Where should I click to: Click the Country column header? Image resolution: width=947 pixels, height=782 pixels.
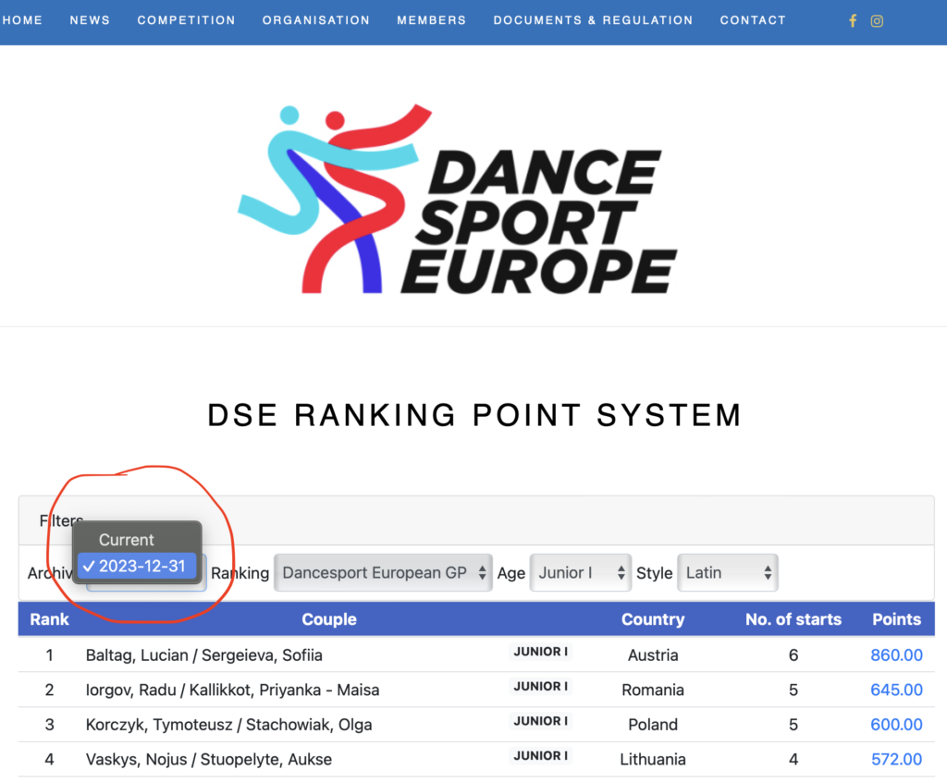coord(653,619)
